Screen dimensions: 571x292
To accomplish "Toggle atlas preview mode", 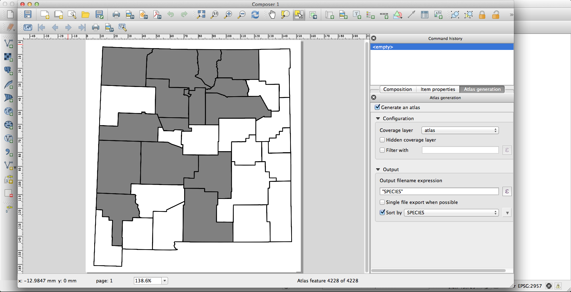I will (x=28, y=27).
